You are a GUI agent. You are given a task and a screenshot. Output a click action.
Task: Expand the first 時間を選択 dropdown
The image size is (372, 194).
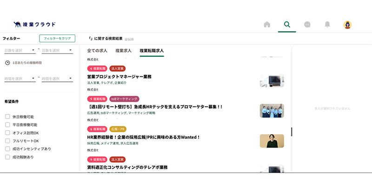[20, 79]
